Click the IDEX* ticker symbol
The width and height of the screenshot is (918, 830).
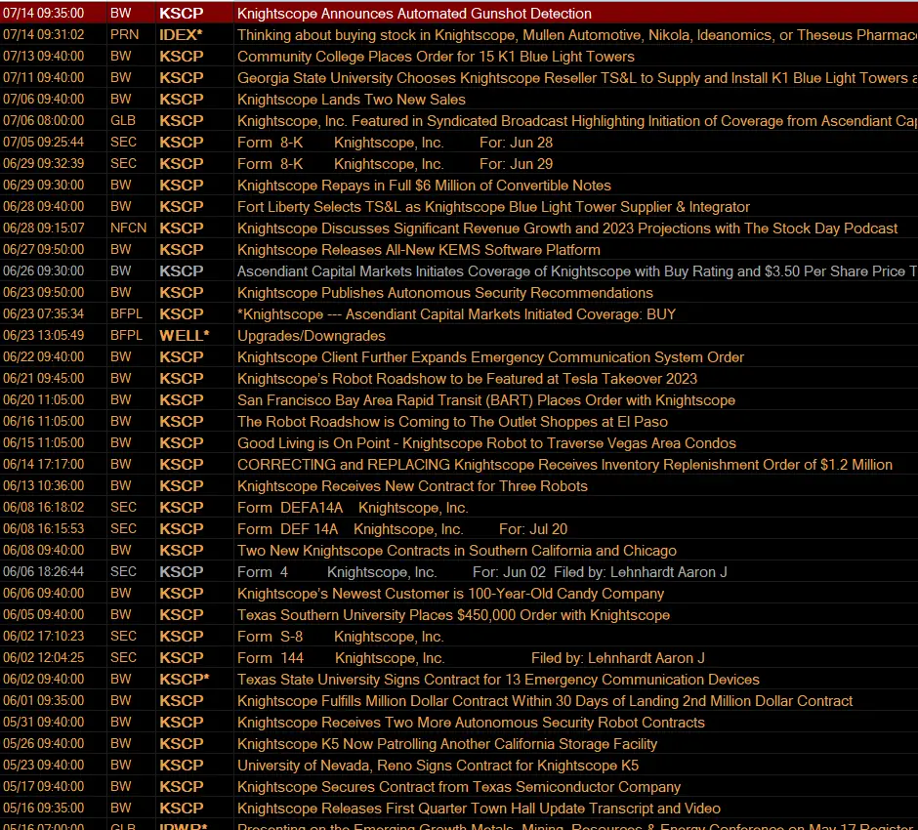tap(181, 35)
